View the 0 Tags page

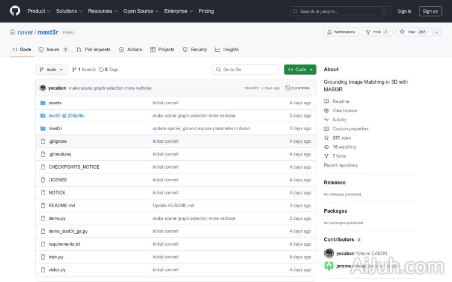pyautogui.click(x=109, y=70)
